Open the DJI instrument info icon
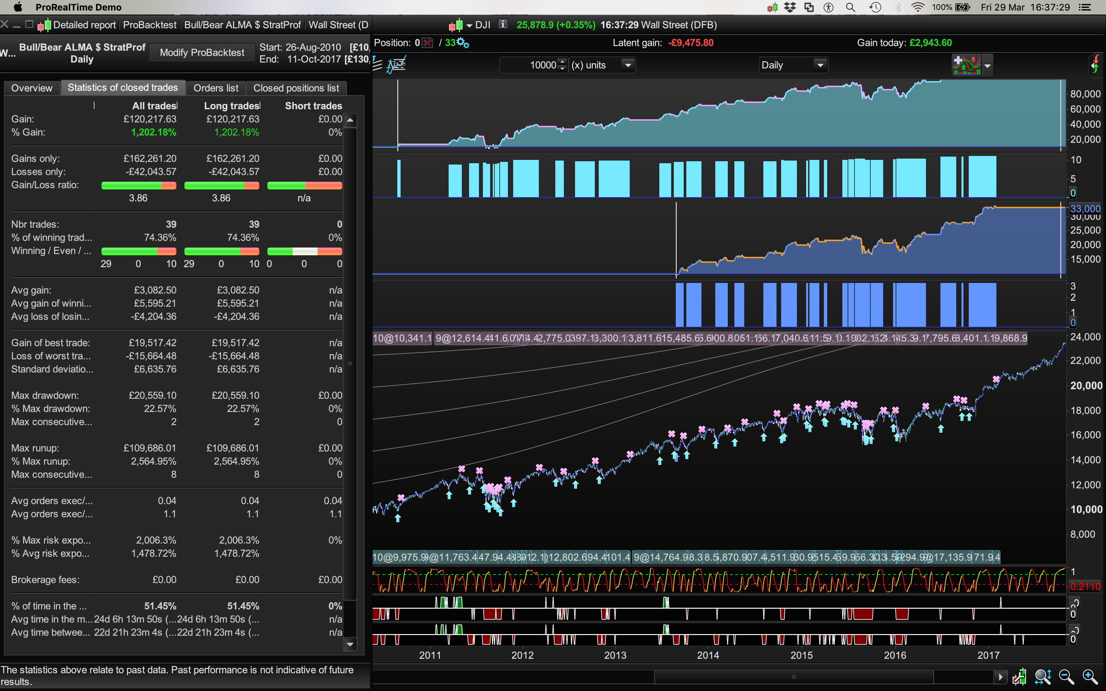 (503, 24)
